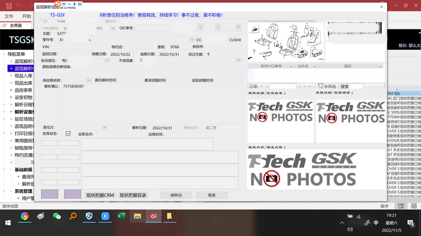
Task: Open the 不良现象 dropdown arrow
Action: (238, 60)
